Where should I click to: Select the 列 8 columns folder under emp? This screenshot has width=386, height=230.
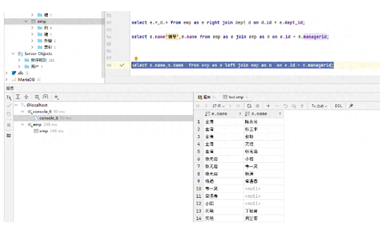tap(46, 28)
